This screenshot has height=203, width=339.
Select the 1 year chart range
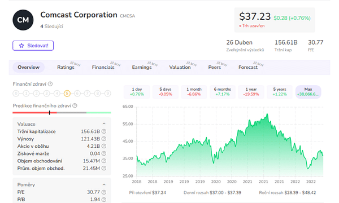[x=251, y=92]
